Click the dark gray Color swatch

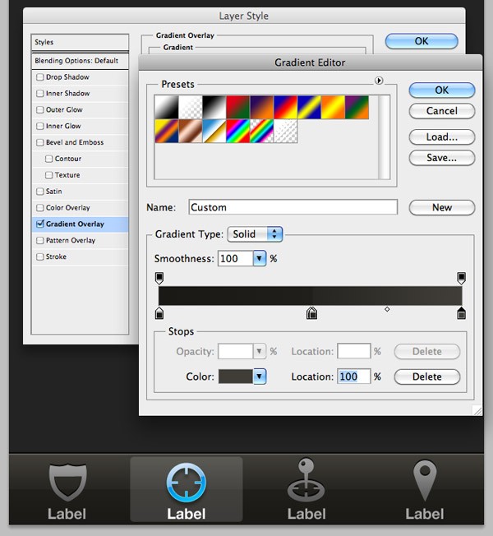pos(236,377)
